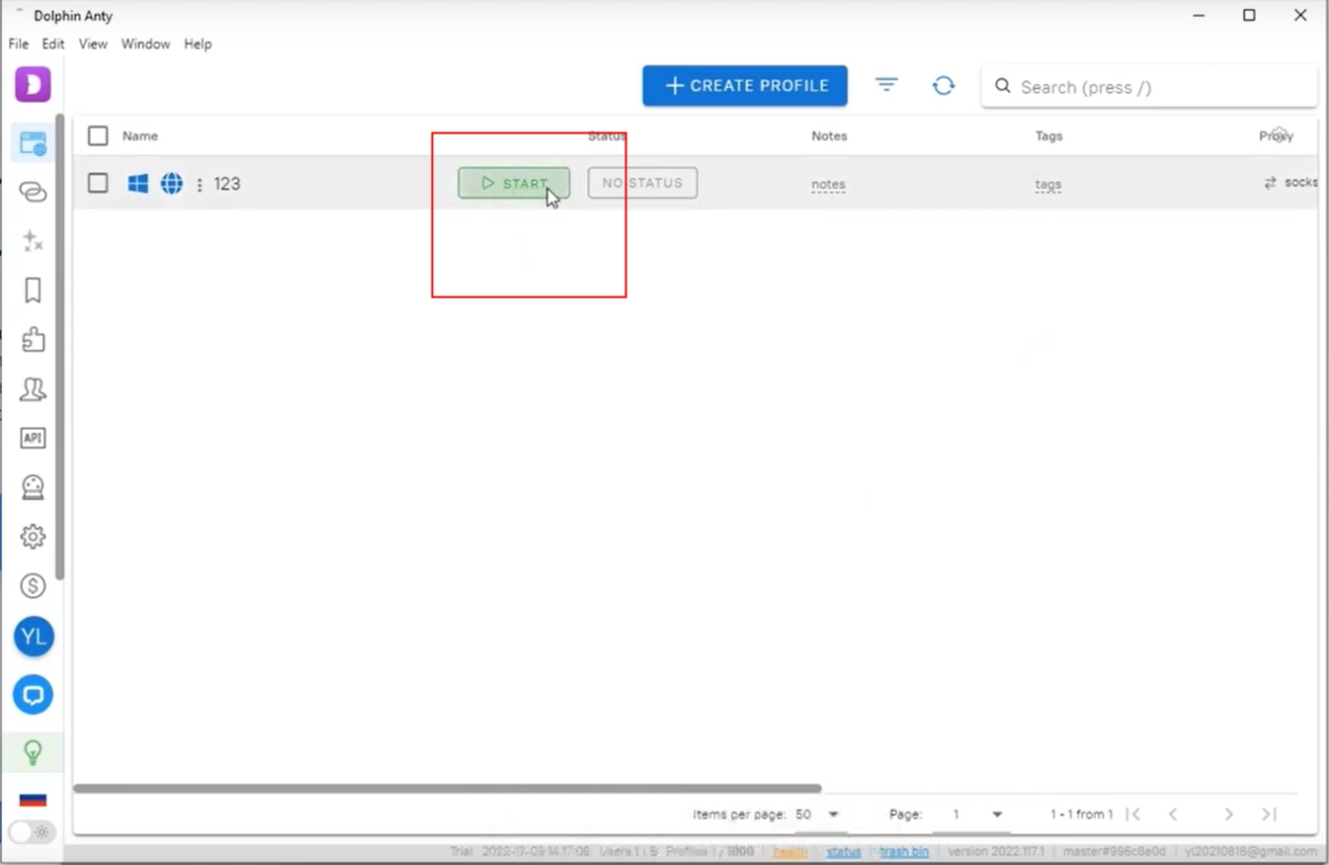Viewport: 1329px width, 865px height.
Task: Open the browser profiles sidebar icon
Action: 33,143
